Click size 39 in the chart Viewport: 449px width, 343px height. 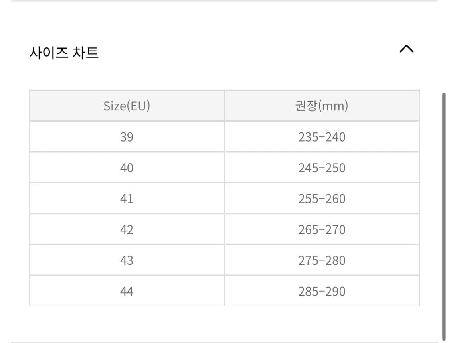coord(127,137)
